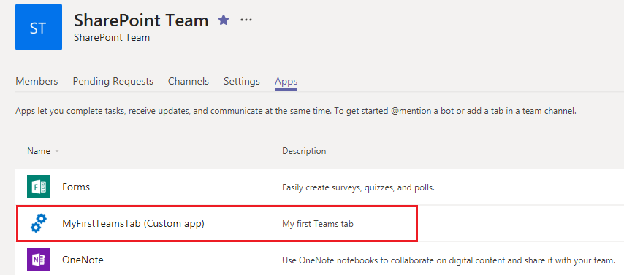Select the My first Teams tab description
This screenshot has height=275, width=624.
click(x=318, y=224)
